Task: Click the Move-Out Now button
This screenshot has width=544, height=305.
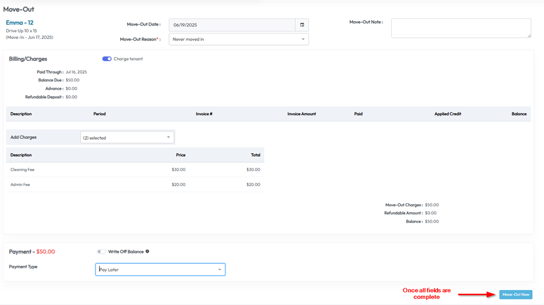Action: click(515, 294)
